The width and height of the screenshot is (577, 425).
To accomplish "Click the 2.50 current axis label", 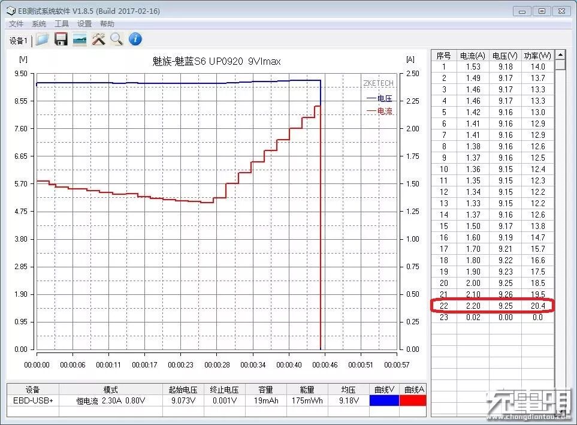I will pyautogui.click(x=412, y=73).
